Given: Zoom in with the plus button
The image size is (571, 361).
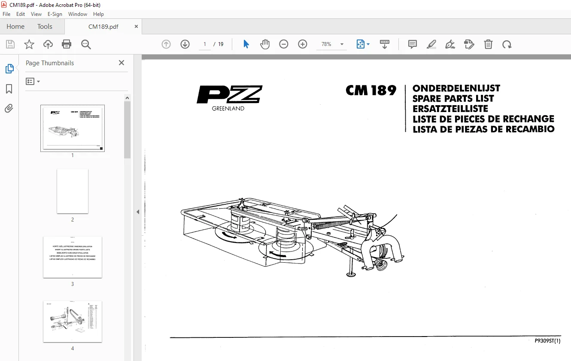Looking at the screenshot, I should point(303,44).
